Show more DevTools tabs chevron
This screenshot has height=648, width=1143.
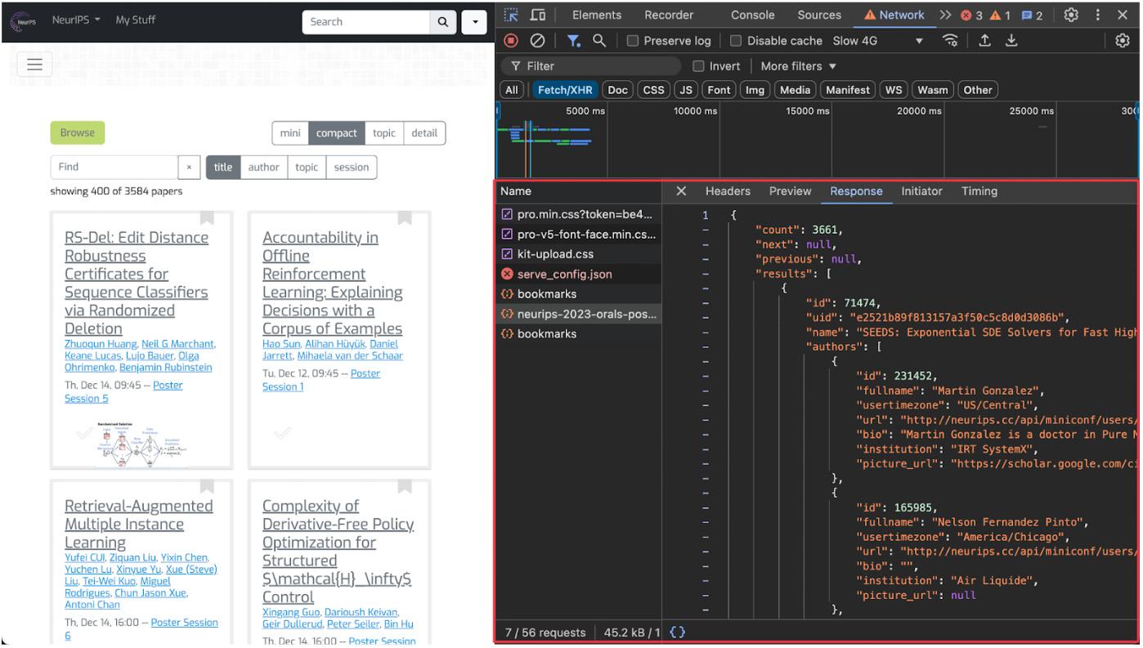tap(945, 15)
